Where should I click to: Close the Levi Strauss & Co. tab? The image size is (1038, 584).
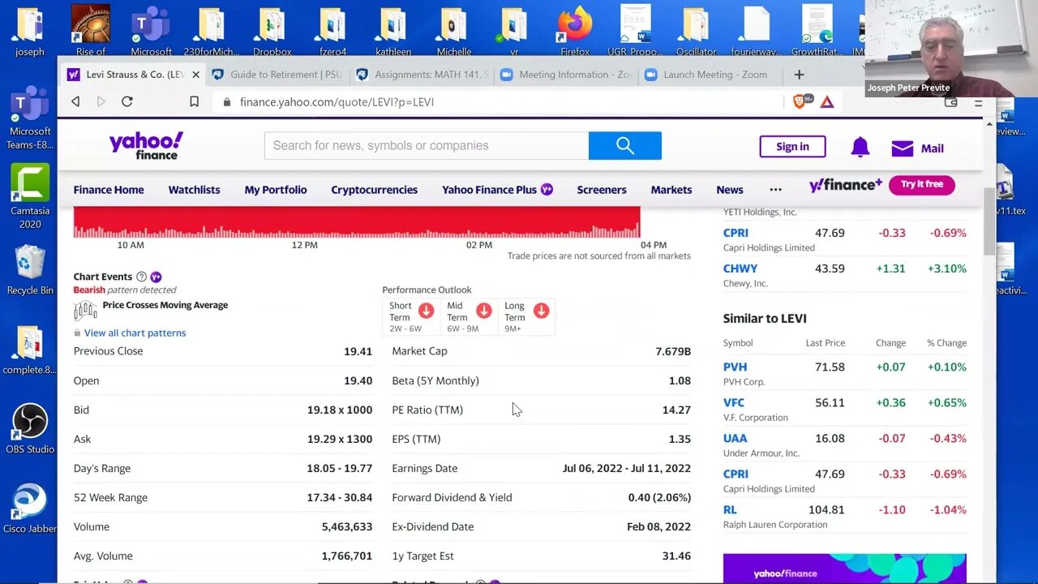[x=195, y=75]
